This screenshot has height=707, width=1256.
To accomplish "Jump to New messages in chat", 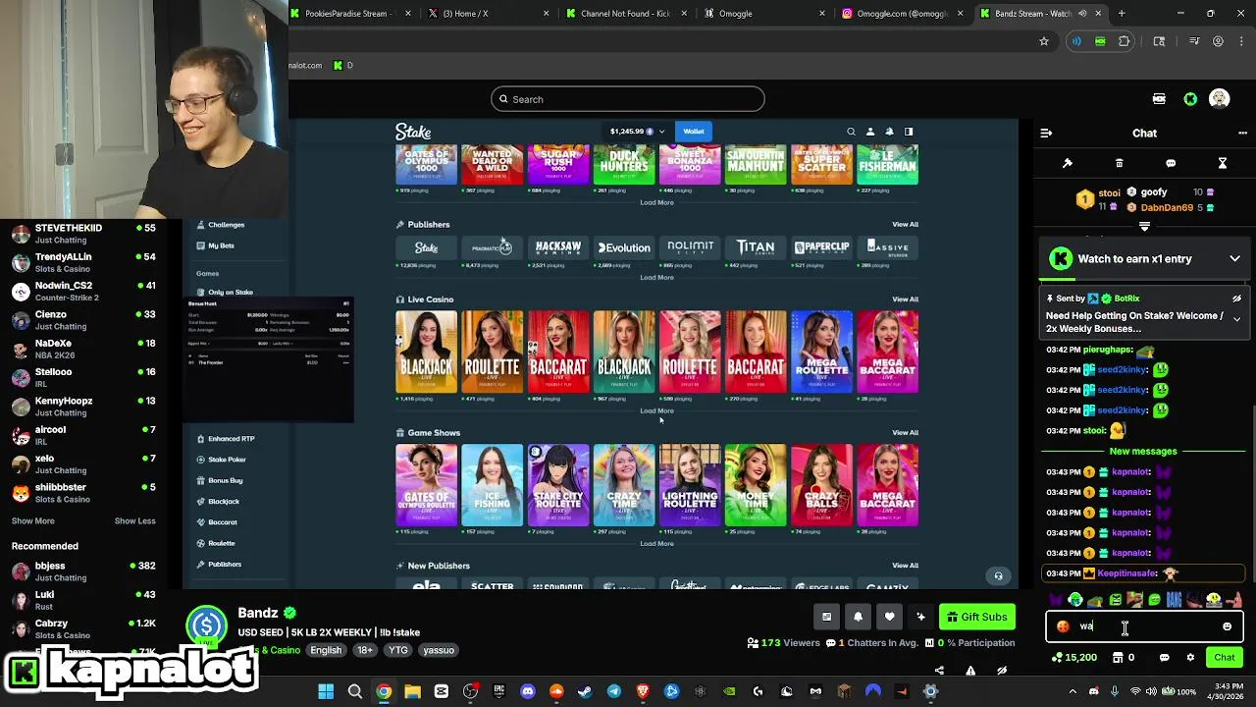I will [x=1143, y=452].
